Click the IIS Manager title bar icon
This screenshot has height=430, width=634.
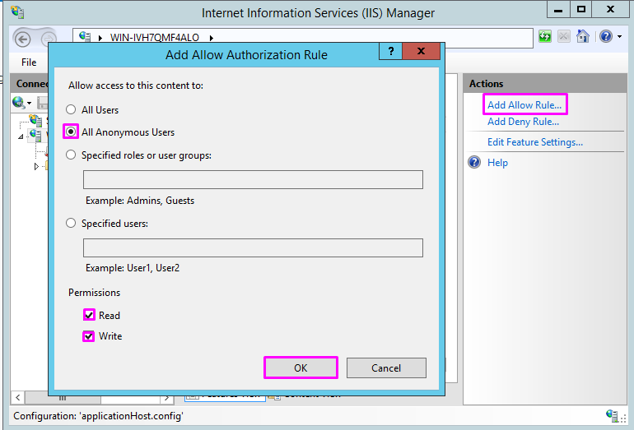[17, 12]
